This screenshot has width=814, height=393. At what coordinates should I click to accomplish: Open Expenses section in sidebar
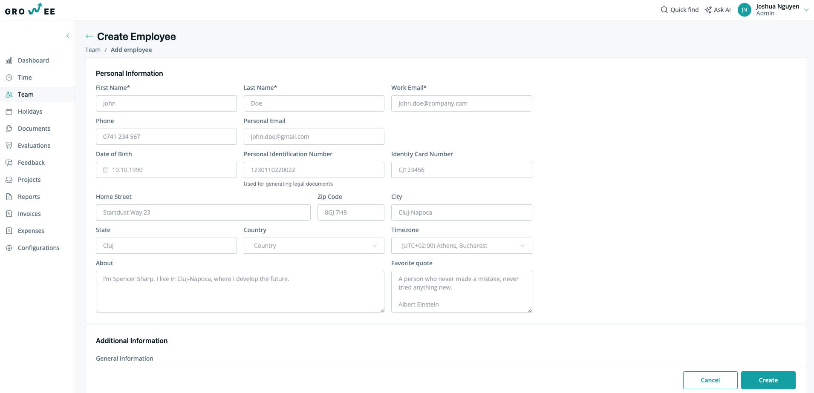tap(31, 231)
